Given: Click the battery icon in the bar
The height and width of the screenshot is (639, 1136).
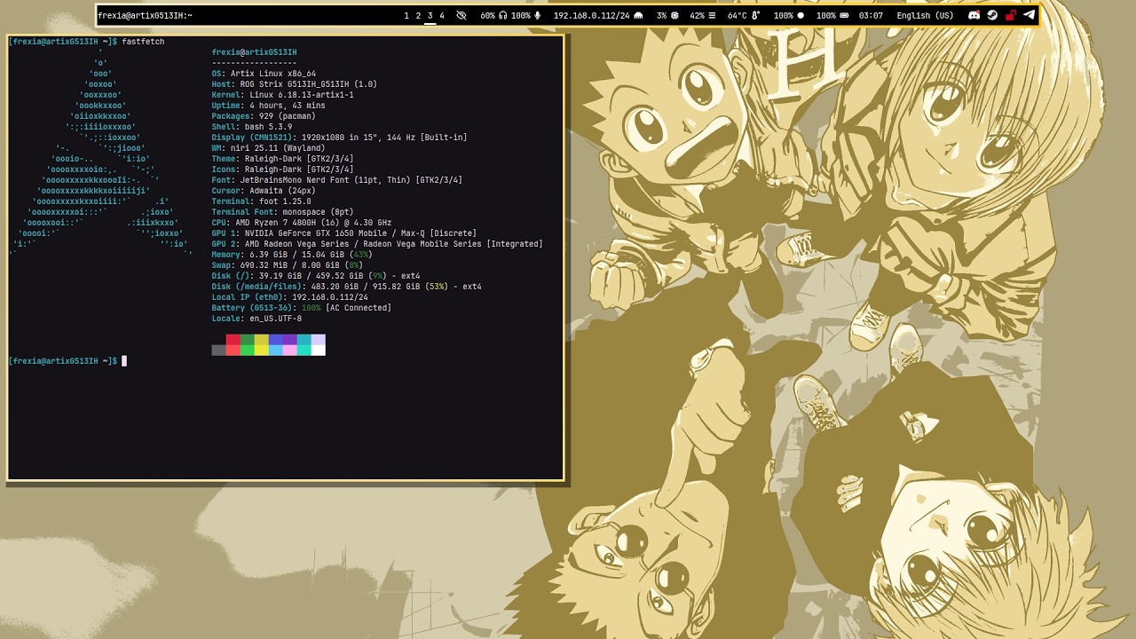Looking at the screenshot, I should 844,15.
